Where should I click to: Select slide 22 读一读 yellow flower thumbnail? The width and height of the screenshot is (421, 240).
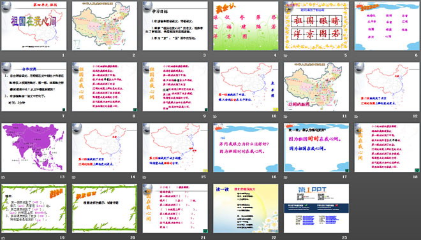pos(246,208)
